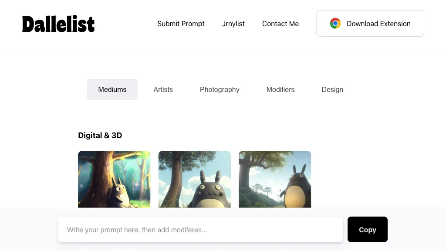446x251 pixels.
Task: Click the black Copy button
Action: (367, 230)
